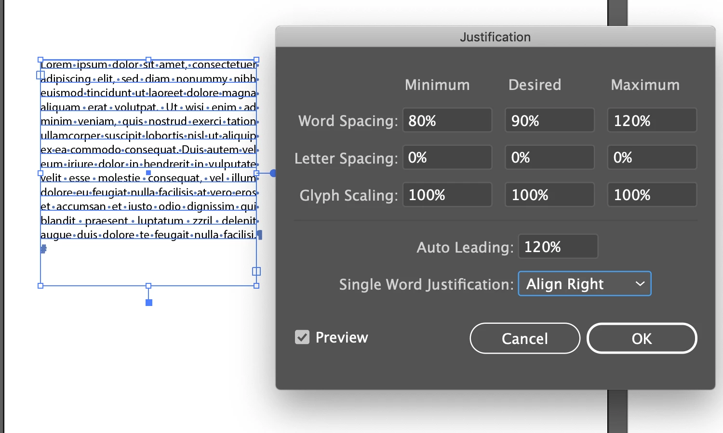The height and width of the screenshot is (433, 723).
Task: Click the 'Maximum' column header
Action: pyautogui.click(x=645, y=85)
